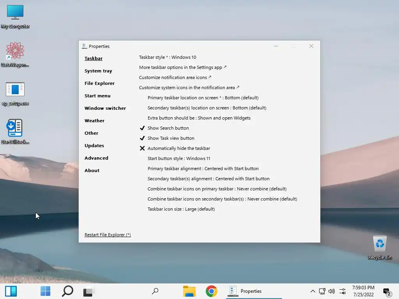Open the Recycle Bin icon
This screenshot has width=399, height=299.
[380, 247]
